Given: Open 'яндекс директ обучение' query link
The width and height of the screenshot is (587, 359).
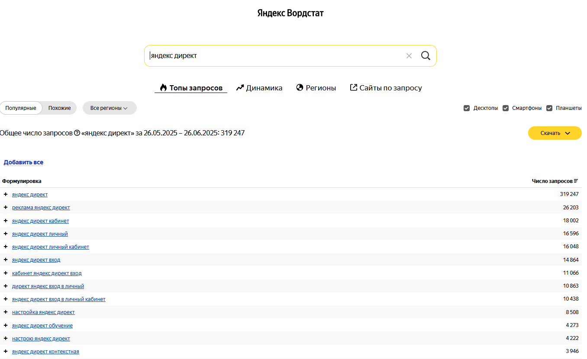Looking at the screenshot, I should pyautogui.click(x=42, y=325).
